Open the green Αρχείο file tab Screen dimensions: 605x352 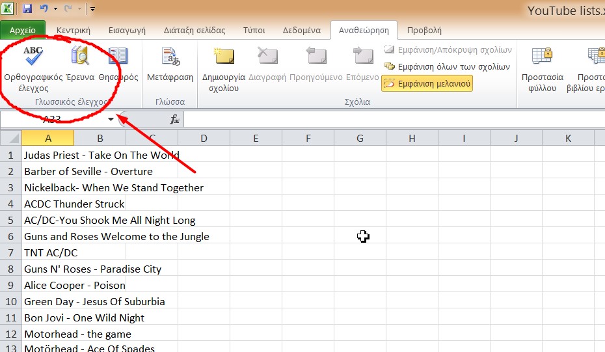23,30
